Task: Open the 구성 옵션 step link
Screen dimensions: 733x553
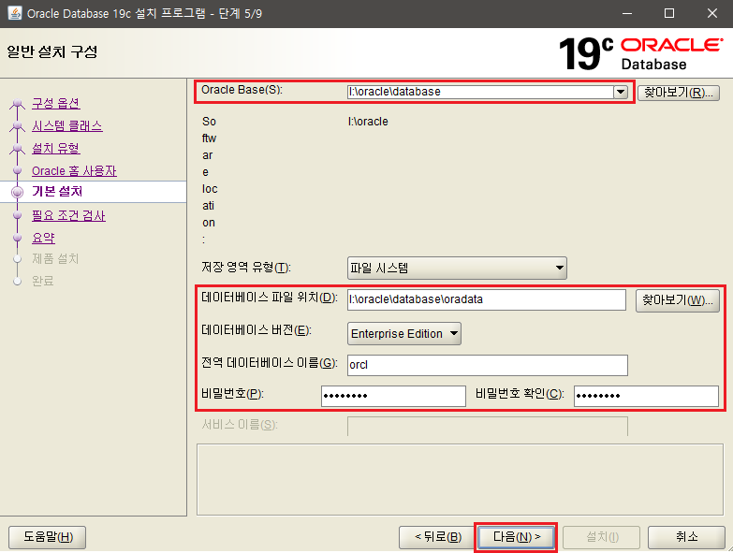Action: [x=55, y=103]
